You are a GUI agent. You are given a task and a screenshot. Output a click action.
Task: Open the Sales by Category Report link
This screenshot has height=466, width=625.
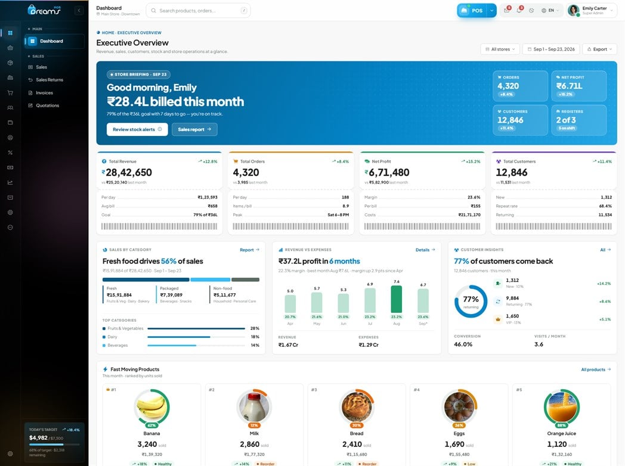click(249, 250)
